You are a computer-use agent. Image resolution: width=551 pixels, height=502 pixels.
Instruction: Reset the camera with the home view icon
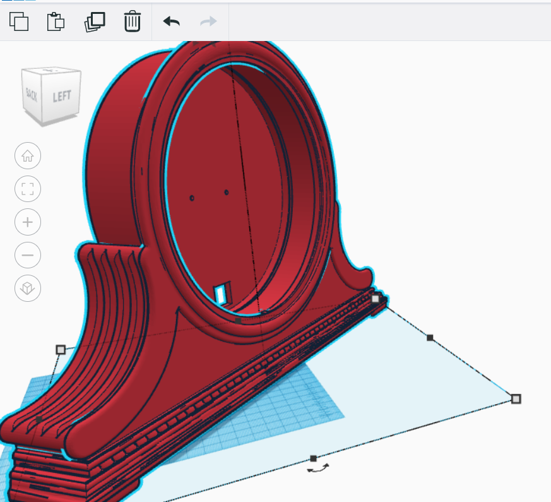point(27,156)
